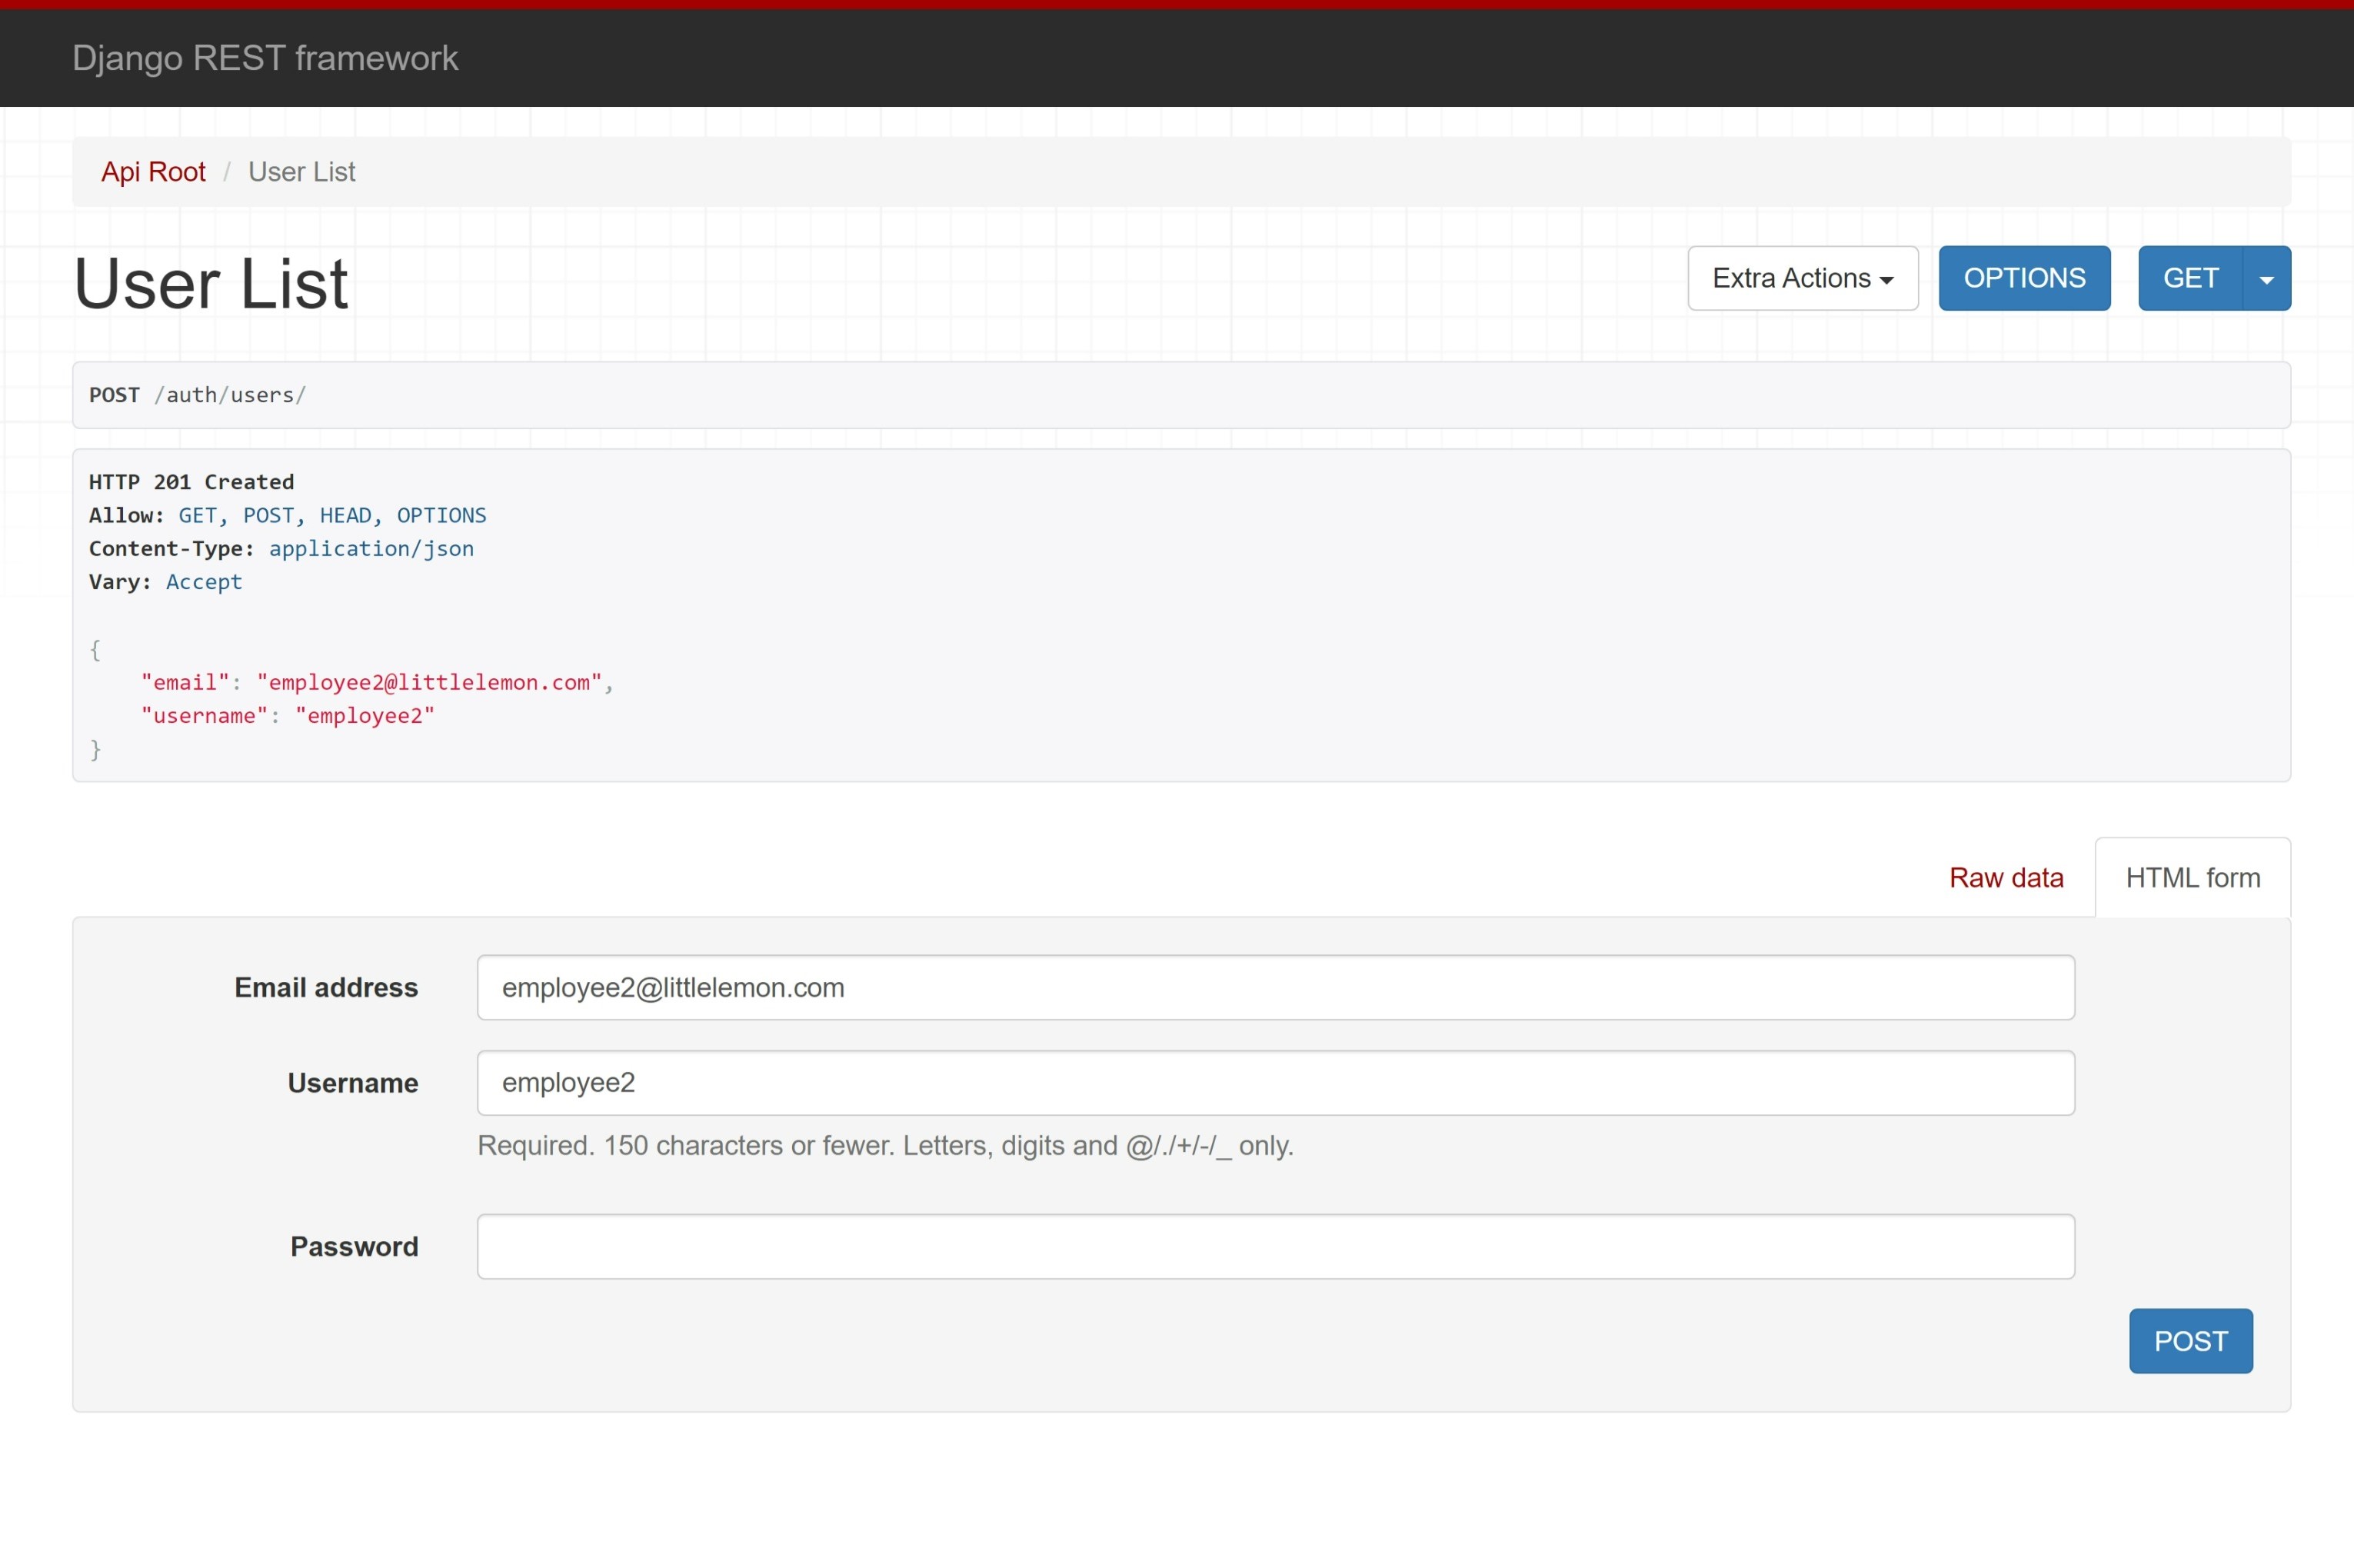Click the OPTIONS button
Screen dimensions: 2354x1568
click(x=2023, y=278)
